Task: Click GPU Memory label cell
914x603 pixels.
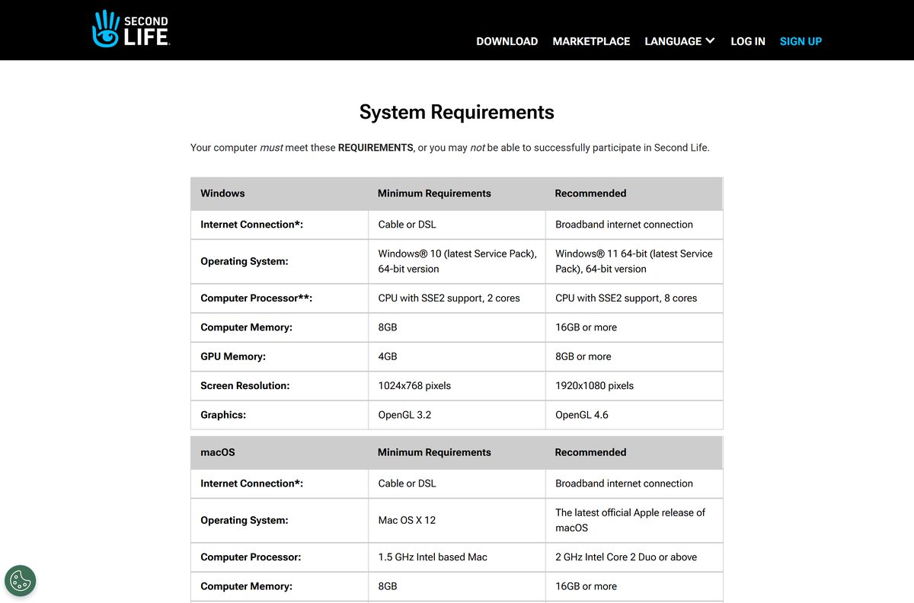Action: [x=280, y=356]
